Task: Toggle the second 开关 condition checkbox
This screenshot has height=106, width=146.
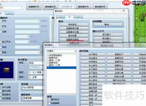Action: pyautogui.click(x=1, y=26)
